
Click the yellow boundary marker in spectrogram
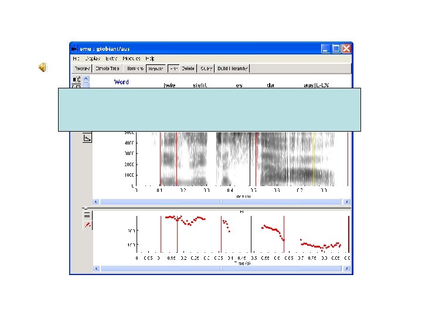[314, 159]
